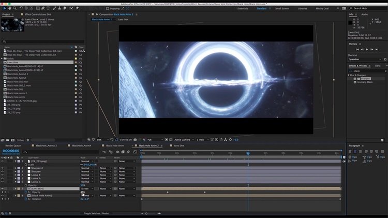Select the Pan Behind anchor point tool
388x218 pixels.
[32, 8]
